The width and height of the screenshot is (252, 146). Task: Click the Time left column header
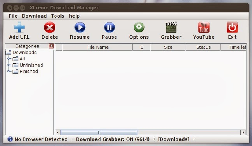[234, 47]
